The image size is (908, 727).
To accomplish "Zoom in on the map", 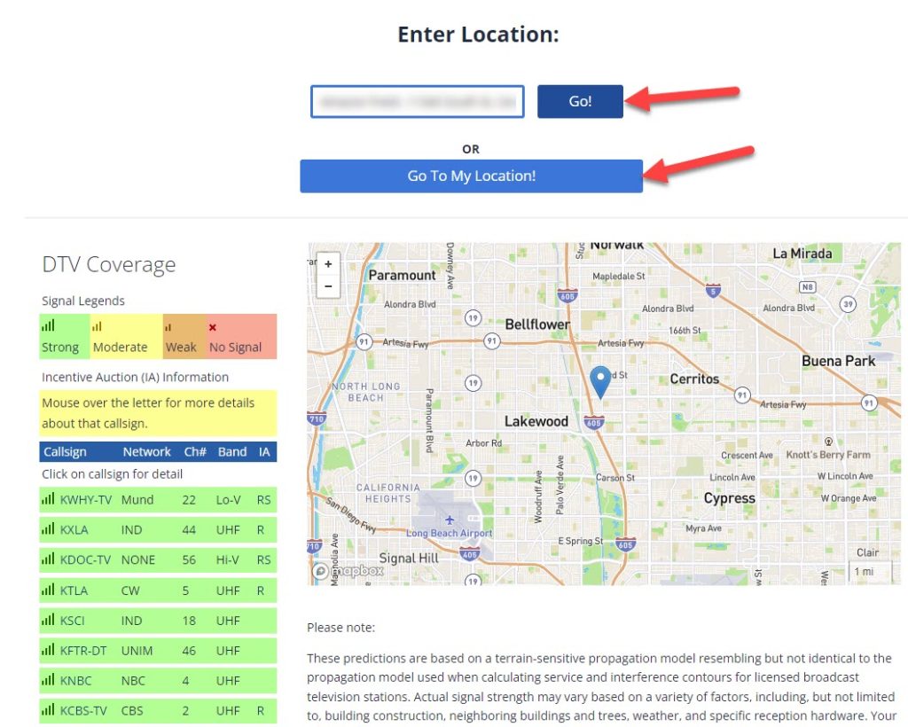I will pos(328,264).
